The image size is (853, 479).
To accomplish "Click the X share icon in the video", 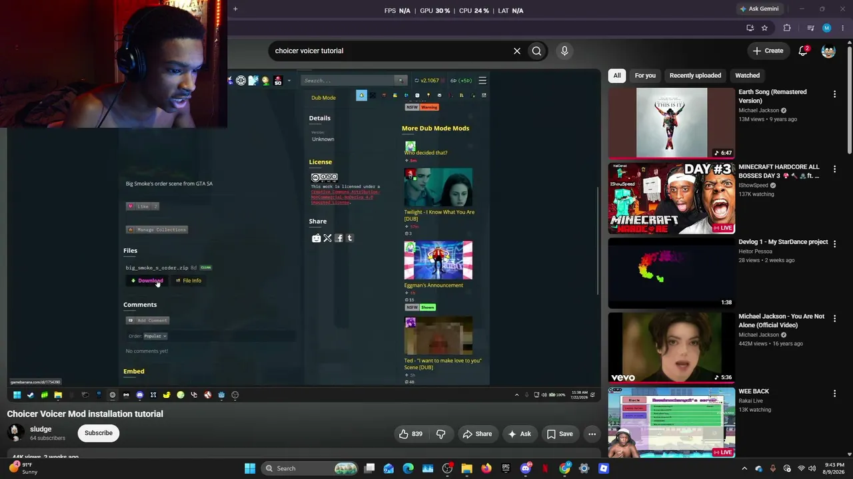I will pyautogui.click(x=327, y=238).
